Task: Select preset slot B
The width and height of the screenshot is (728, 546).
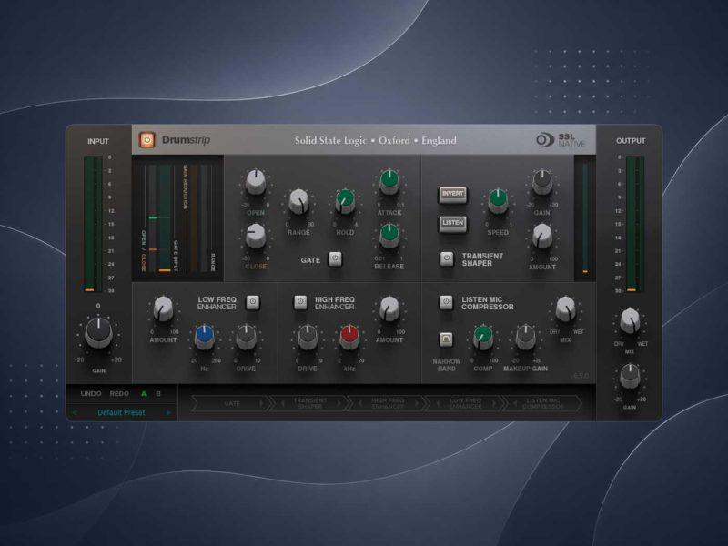Action: (158, 393)
